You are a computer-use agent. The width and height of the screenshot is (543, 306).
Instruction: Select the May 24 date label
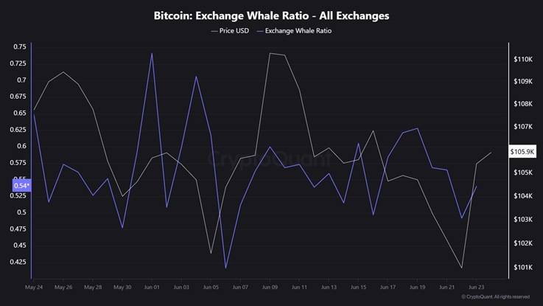point(34,287)
